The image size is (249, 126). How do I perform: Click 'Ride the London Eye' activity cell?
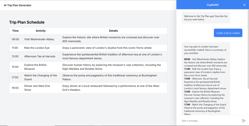coord(37,48)
